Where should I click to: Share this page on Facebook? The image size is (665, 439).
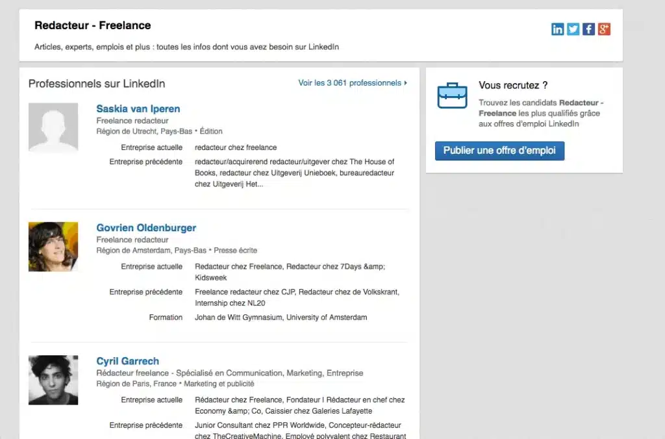pos(588,29)
